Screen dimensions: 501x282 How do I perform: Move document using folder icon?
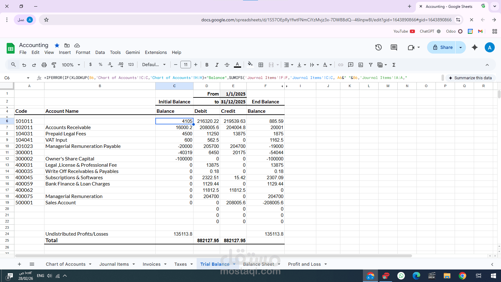pos(67,45)
